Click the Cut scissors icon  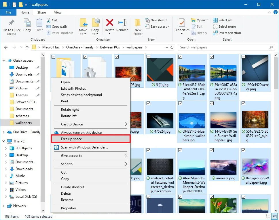[x=49, y=20]
